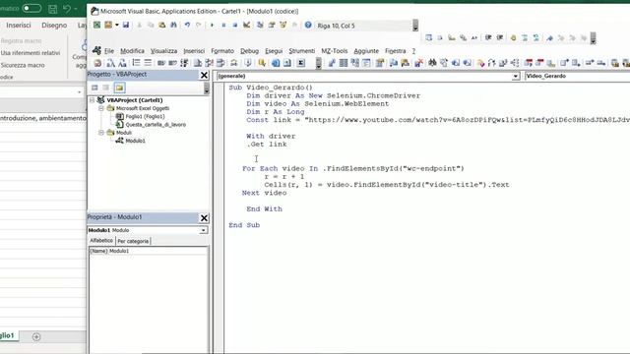Open the MZ-Tools menu

(335, 51)
